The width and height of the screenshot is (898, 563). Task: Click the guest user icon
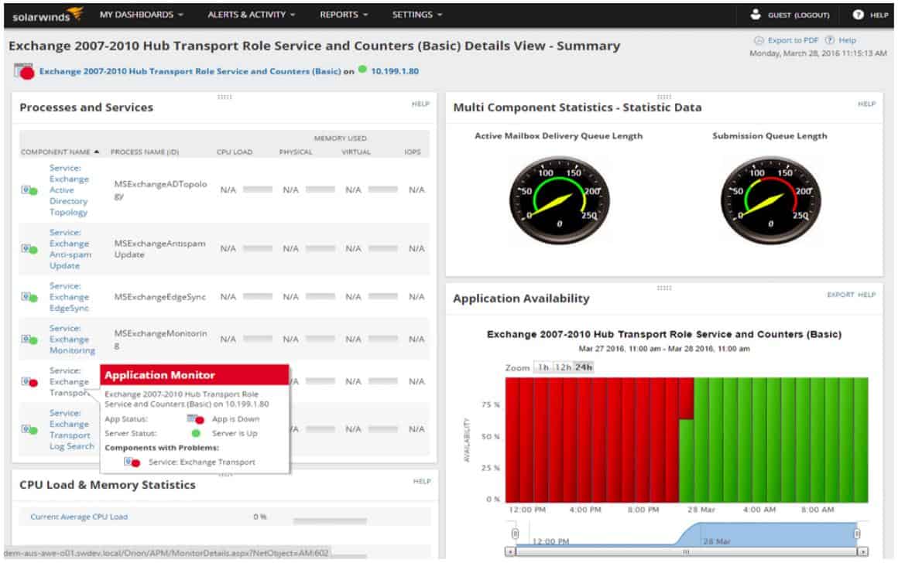click(756, 14)
